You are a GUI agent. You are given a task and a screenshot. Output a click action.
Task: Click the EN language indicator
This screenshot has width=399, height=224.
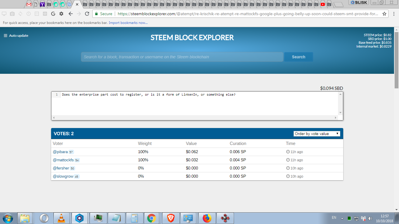click(x=334, y=218)
